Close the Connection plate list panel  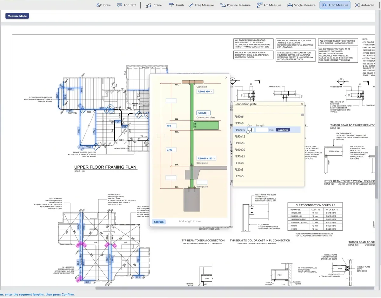pyautogui.click(x=302, y=104)
